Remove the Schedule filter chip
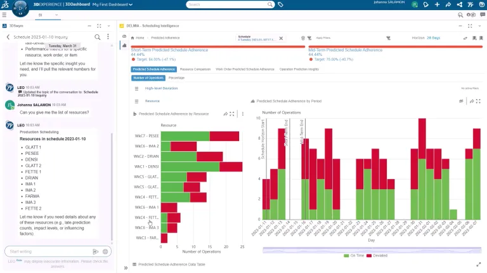Image resolution: width=487 pixels, height=273 pixels. 281,38
